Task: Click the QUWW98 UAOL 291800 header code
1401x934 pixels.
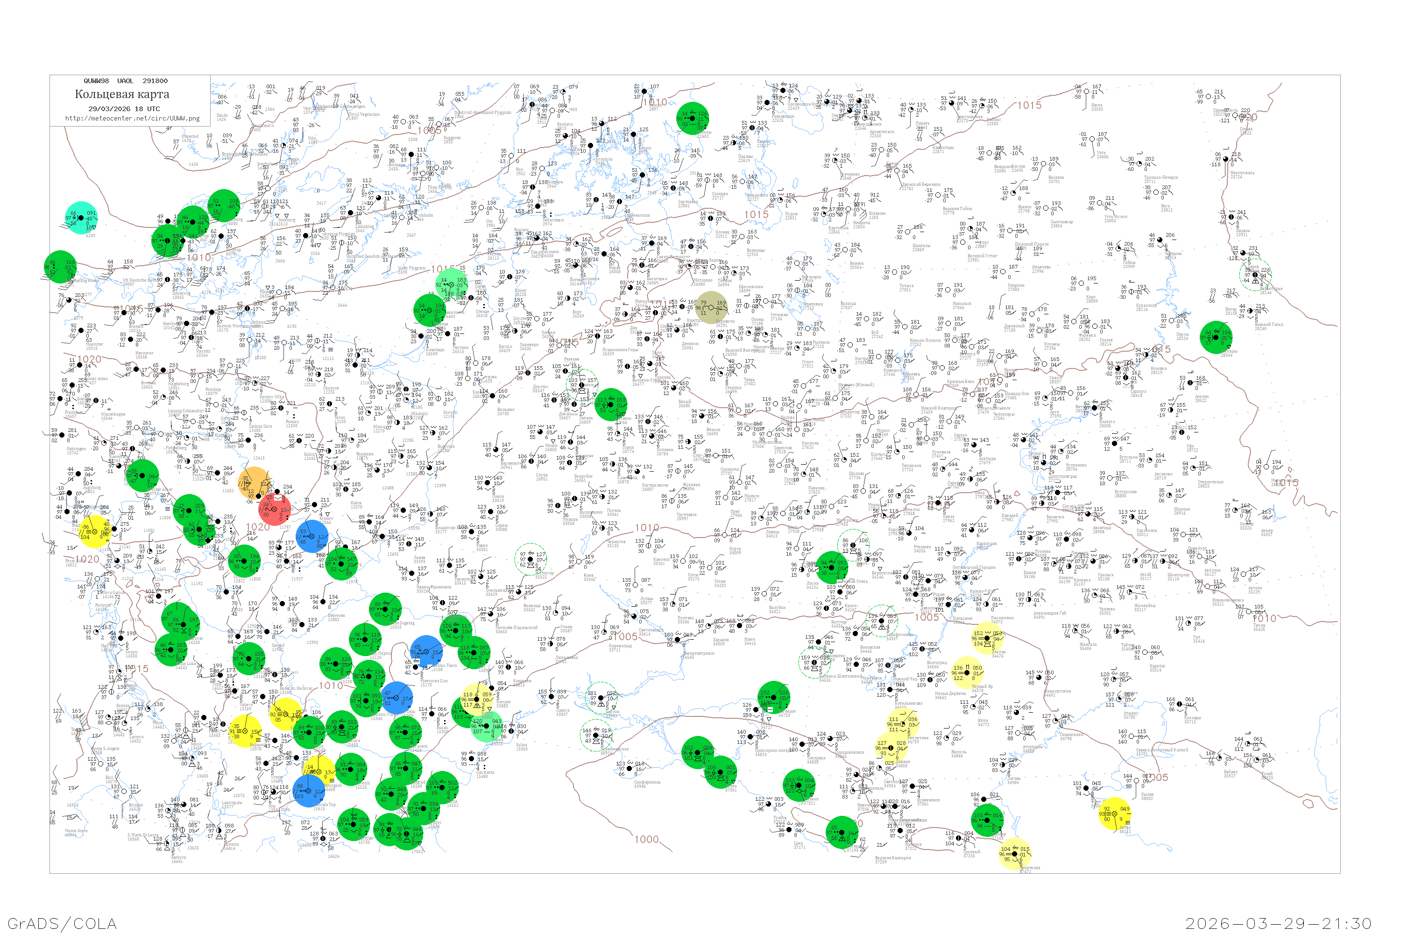Action: (x=126, y=81)
